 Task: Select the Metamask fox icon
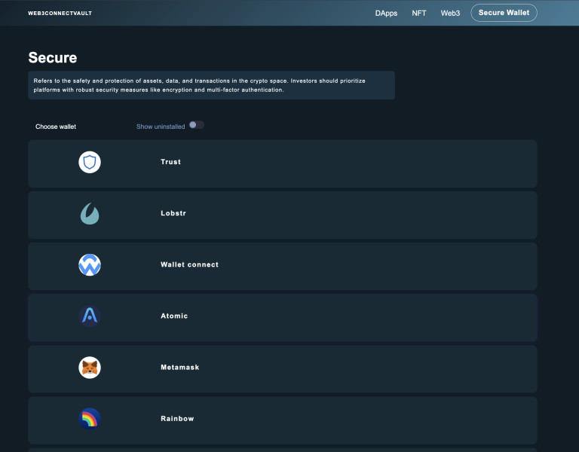[90, 368]
